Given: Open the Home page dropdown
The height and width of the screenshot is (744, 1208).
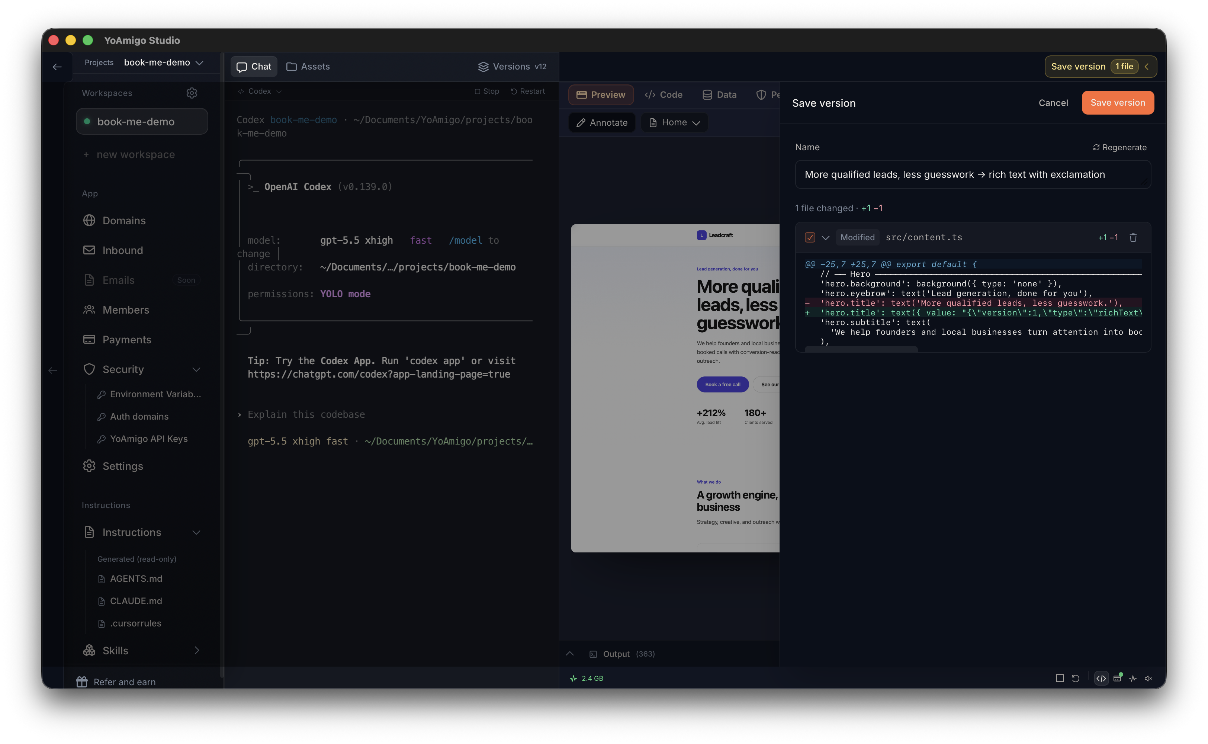Looking at the screenshot, I should click(x=674, y=122).
